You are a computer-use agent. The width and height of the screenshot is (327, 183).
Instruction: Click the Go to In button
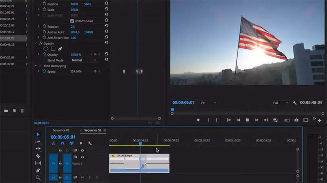click(x=229, y=120)
